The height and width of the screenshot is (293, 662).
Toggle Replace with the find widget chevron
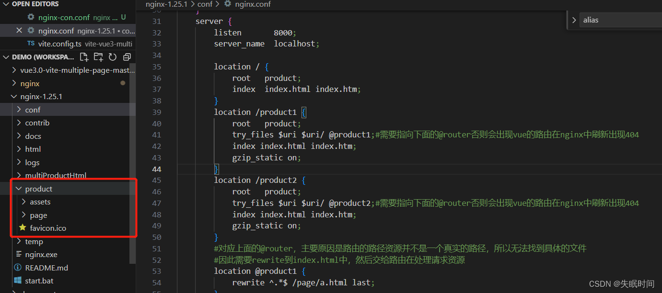pyautogui.click(x=574, y=20)
